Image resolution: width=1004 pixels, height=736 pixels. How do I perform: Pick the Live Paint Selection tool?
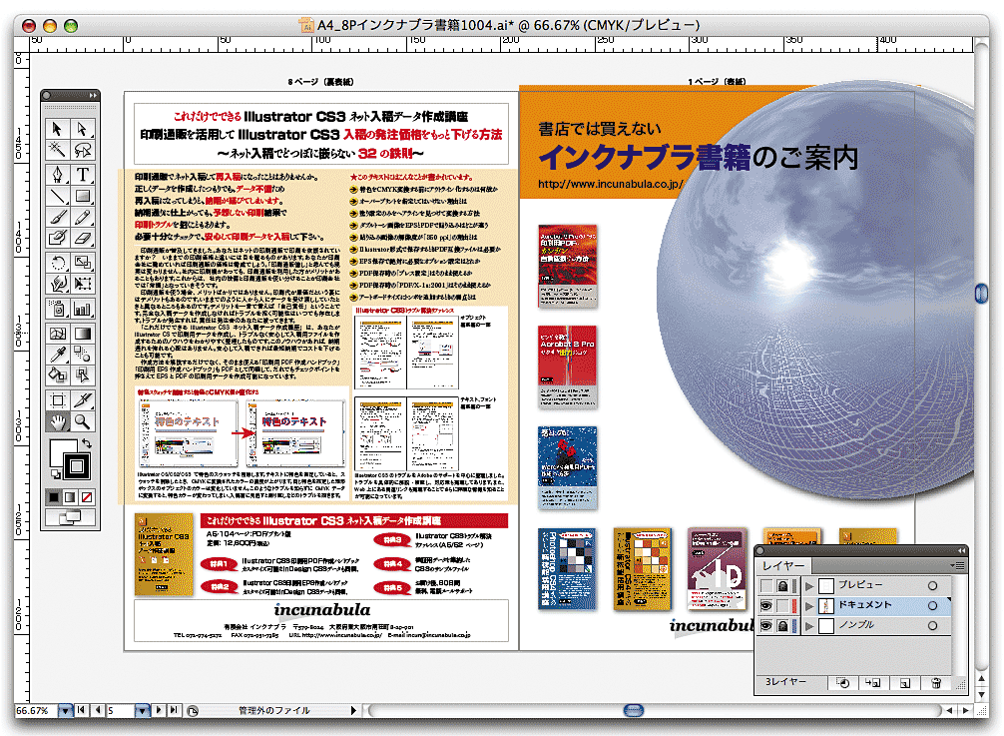pos(83,374)
